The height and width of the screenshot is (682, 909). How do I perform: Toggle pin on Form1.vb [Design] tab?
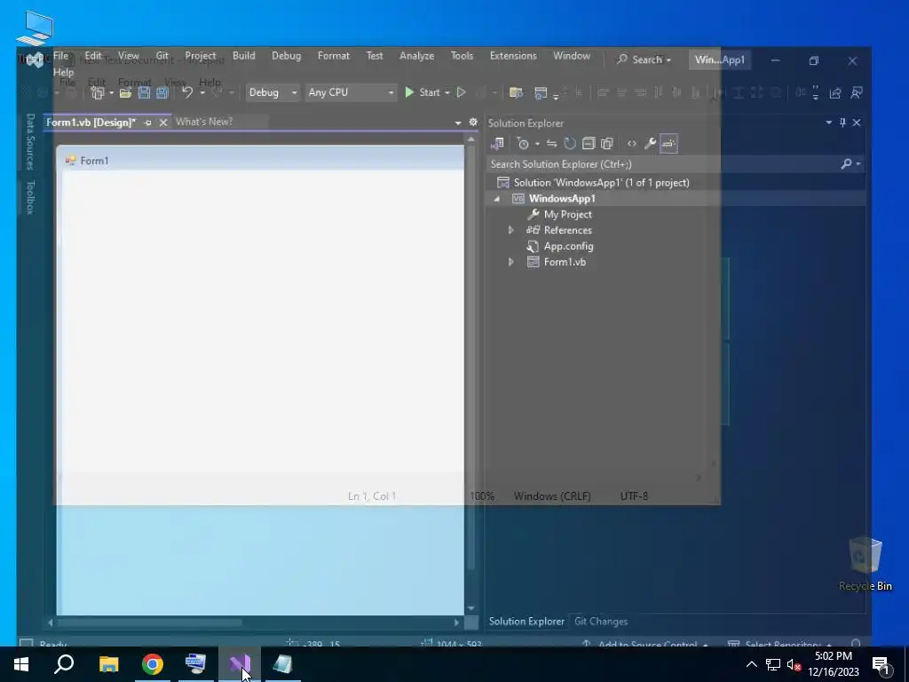click(148, 123)
